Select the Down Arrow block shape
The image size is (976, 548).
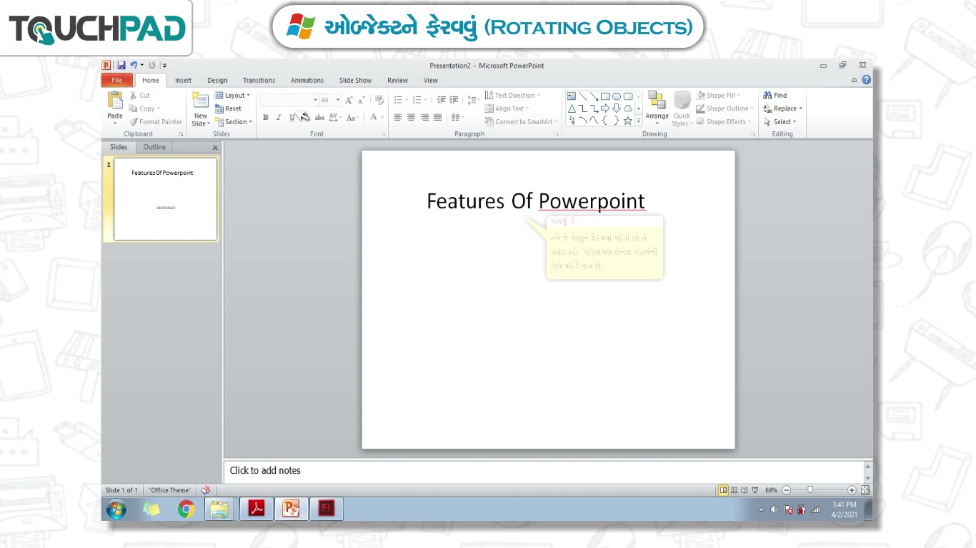pos(616,108)
